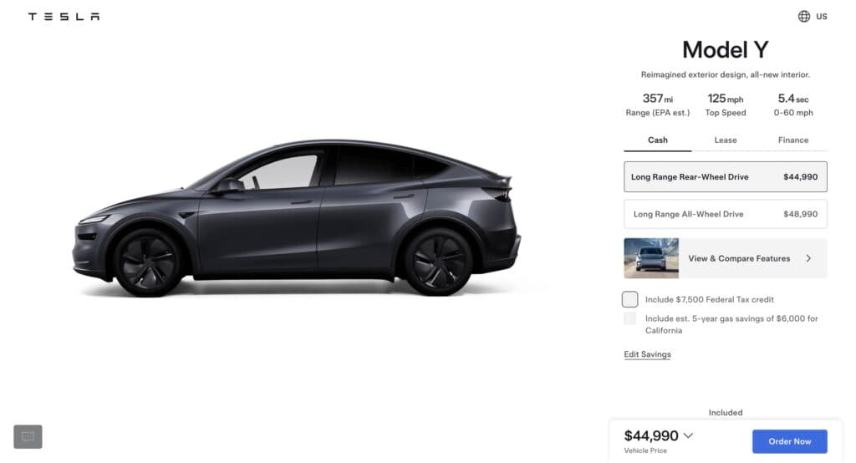Expand the $44,990 vehicle price chevron
The width and height of the screenshot is (856, 463).
(x=688, y=435)
